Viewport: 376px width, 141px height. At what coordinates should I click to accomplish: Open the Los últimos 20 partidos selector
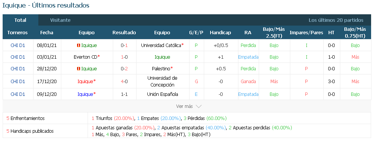click(x=336, y=20)
